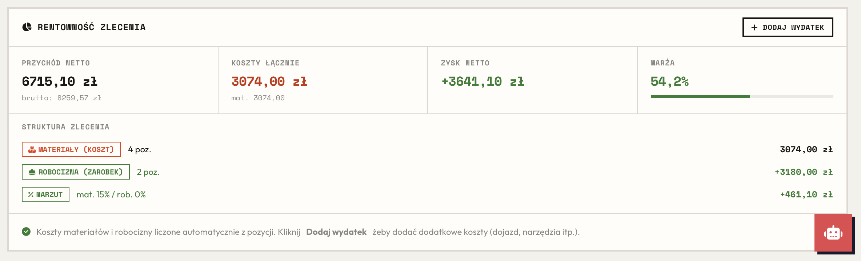861x261 pixels.
Task: Click the pie chart profitability icon
Action: pyautogui.click(x=27, y=27)
